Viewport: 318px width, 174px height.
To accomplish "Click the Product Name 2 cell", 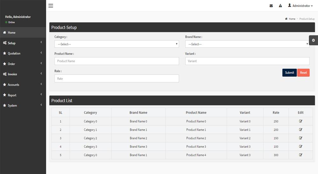I will point(196,138).
